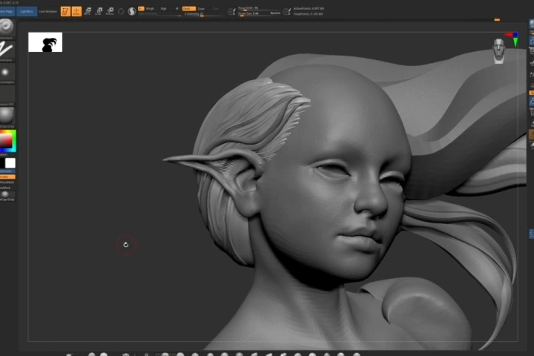Image resolution: width=534 pixels, height=356 pixels.
Task: Select the Draw mode button
Action: tap(76, 11)
